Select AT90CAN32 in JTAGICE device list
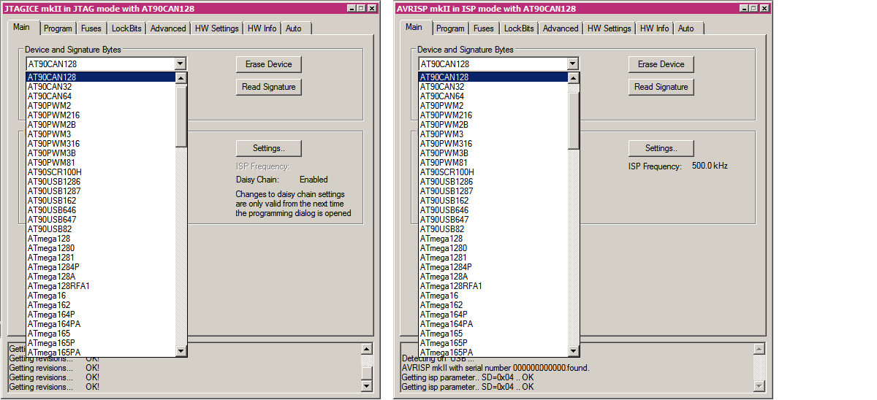The width and height of the screenshot is (877, 400). click(x=101, y=87)
